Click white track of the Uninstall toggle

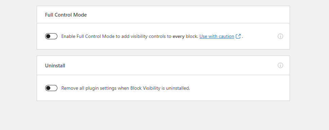54,88
